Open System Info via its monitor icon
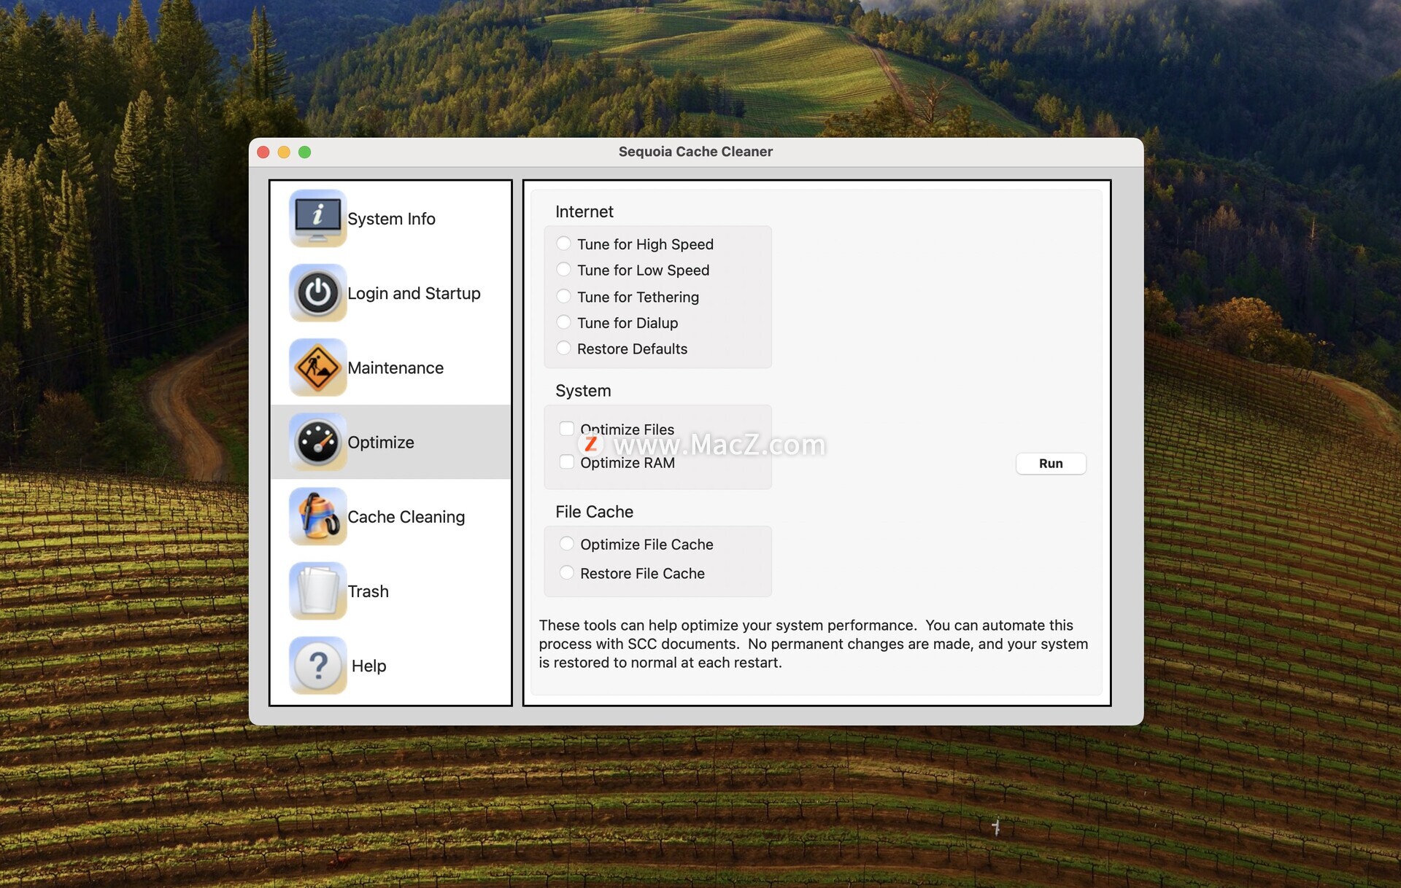 pyautogui.click(x=317, y=218)
